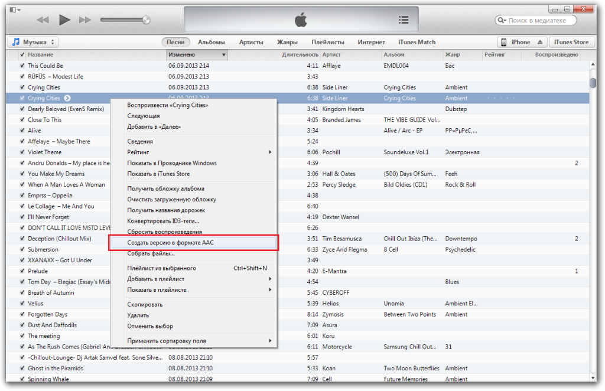The width and height of the screenshot is (605, 391).
Task: Toggle checkbox for Violet Theme
Action: [x=22, y=152]
